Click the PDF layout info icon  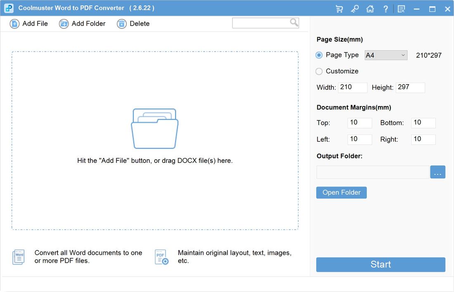161,257
